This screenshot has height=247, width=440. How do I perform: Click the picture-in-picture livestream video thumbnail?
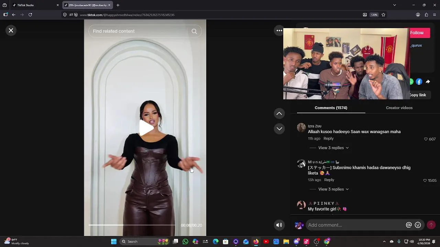346,64
